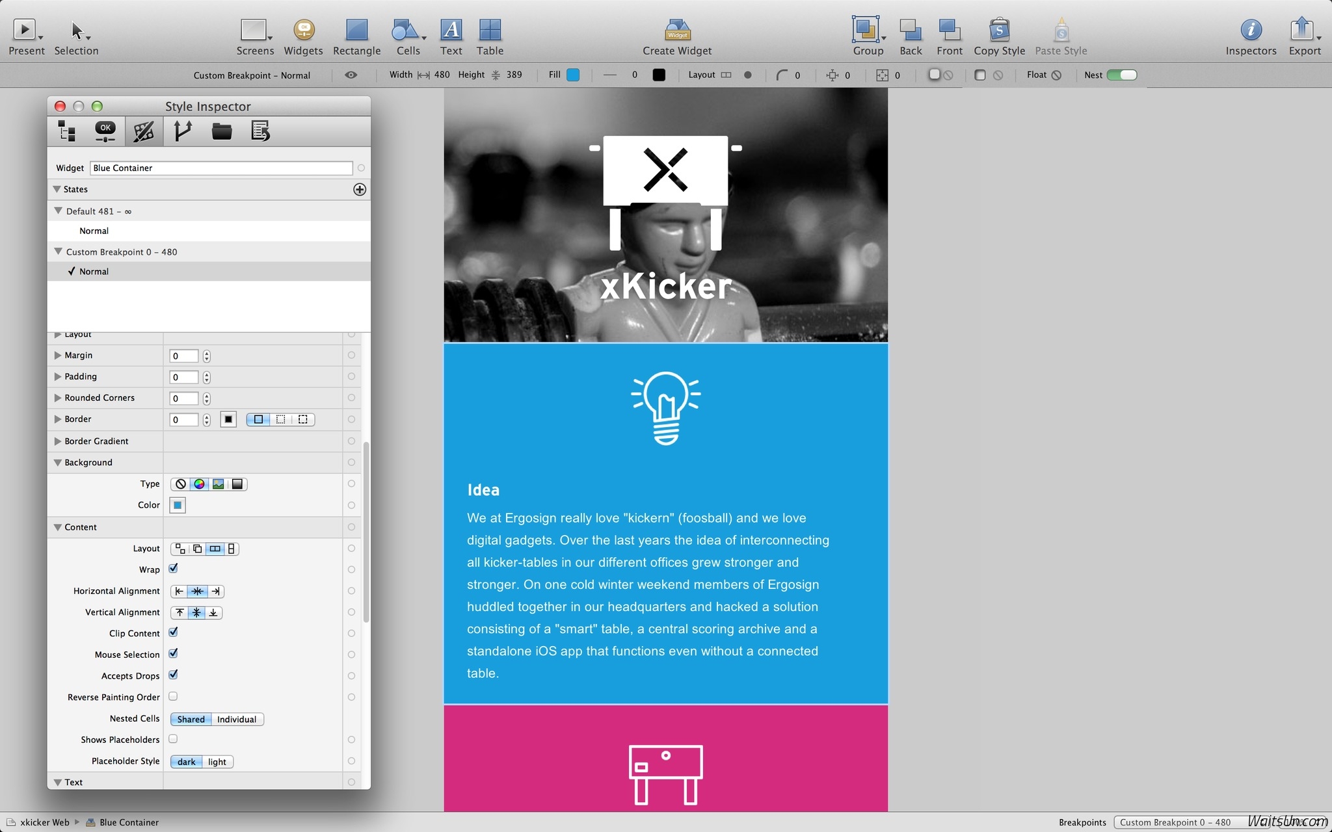Image resolution: width=1332 pixels, height=832 pixels.
Task: Select the Text tool
Action: click(x=451, y=30)
